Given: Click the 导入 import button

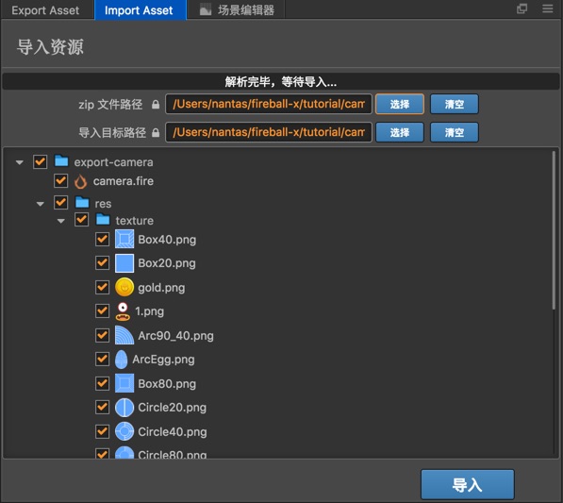Looking at the screenshot, I should pyautogui.click(x=467, y=485).
